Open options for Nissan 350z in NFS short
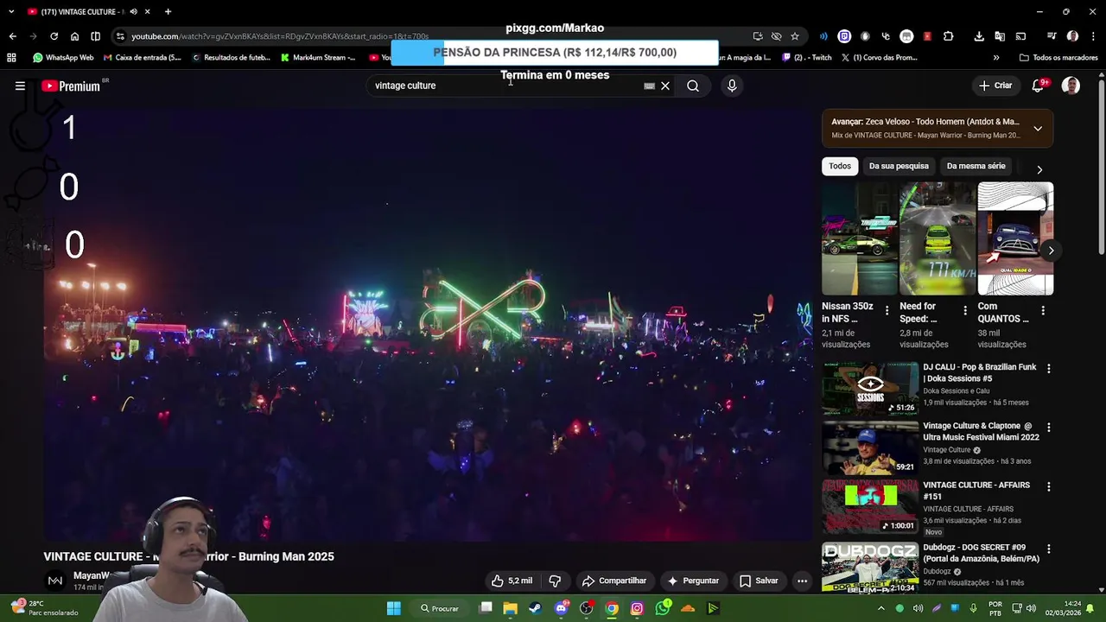This screenshot has height=622, width=1106. click(887, 311)
